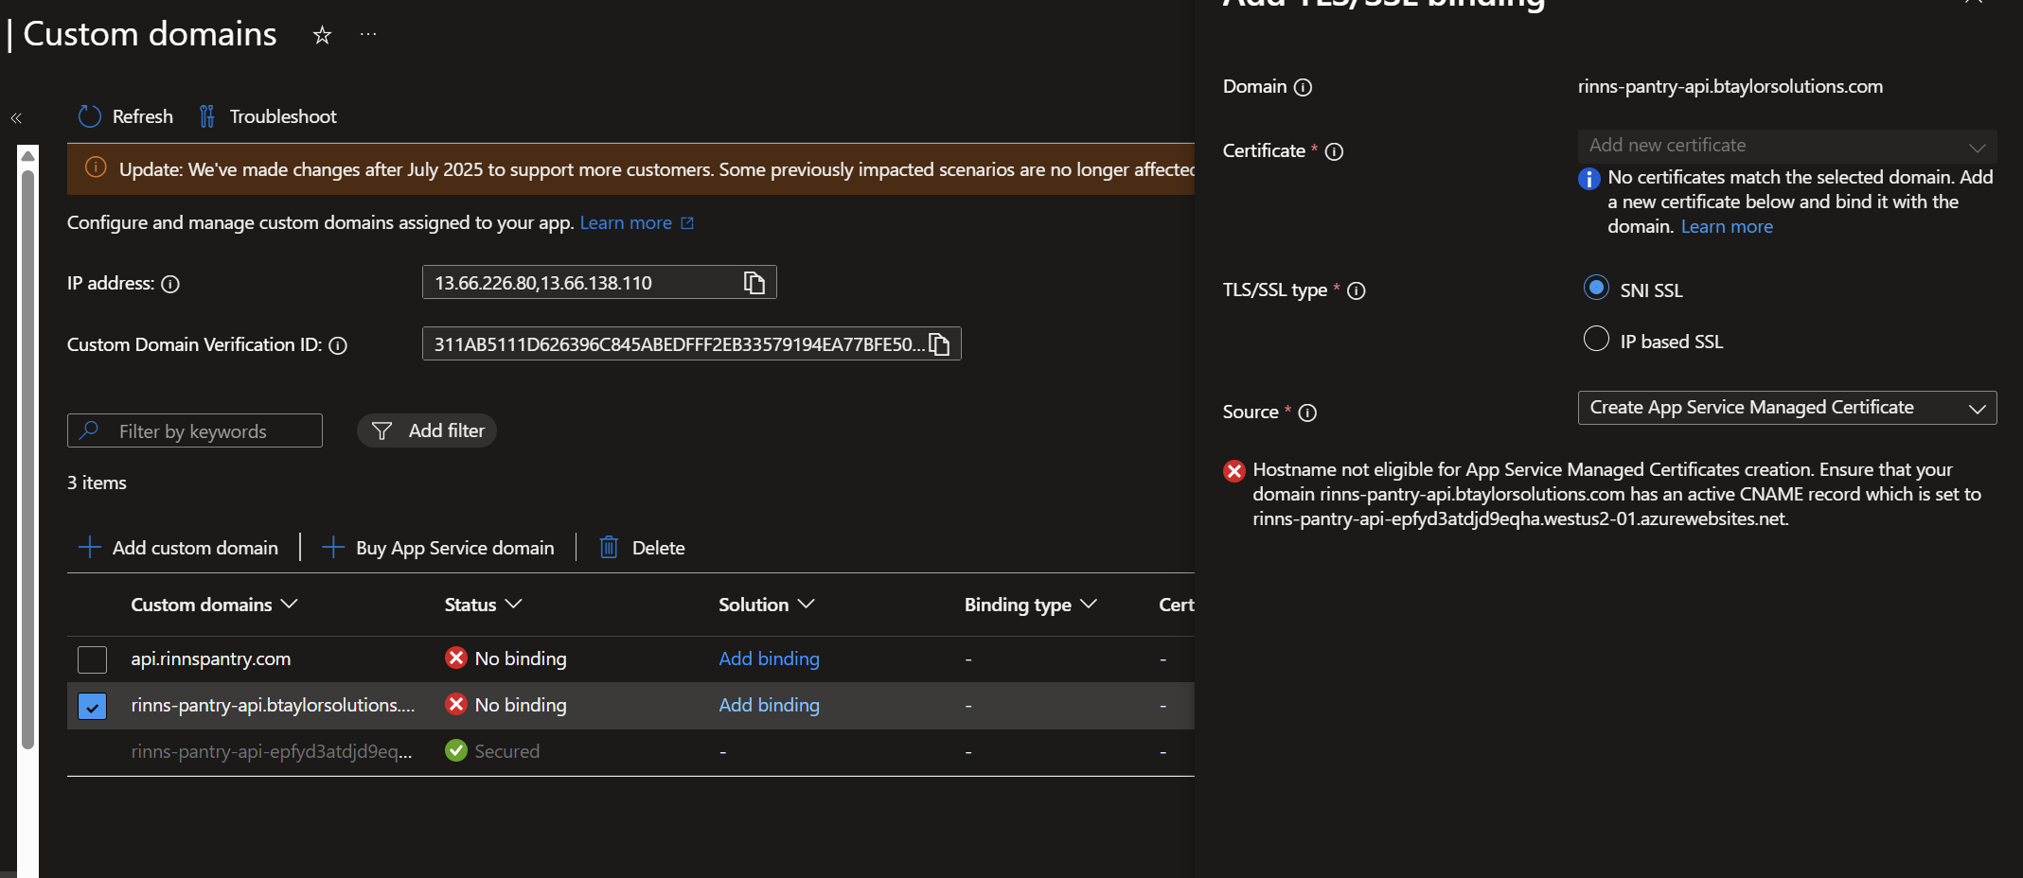Click the plus icon for Add custom domain
The height and width of the screenshot is (878, 2023).
(90, 548)
